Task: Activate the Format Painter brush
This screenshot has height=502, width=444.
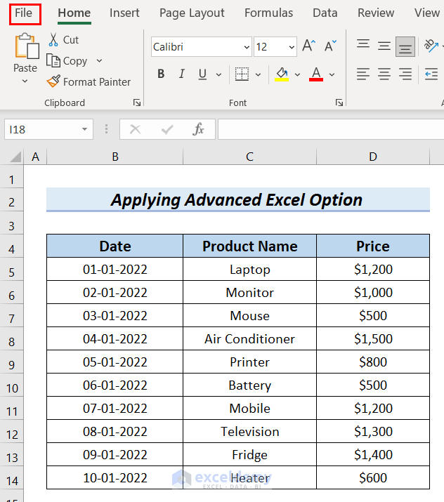Action: click(89, 81)
